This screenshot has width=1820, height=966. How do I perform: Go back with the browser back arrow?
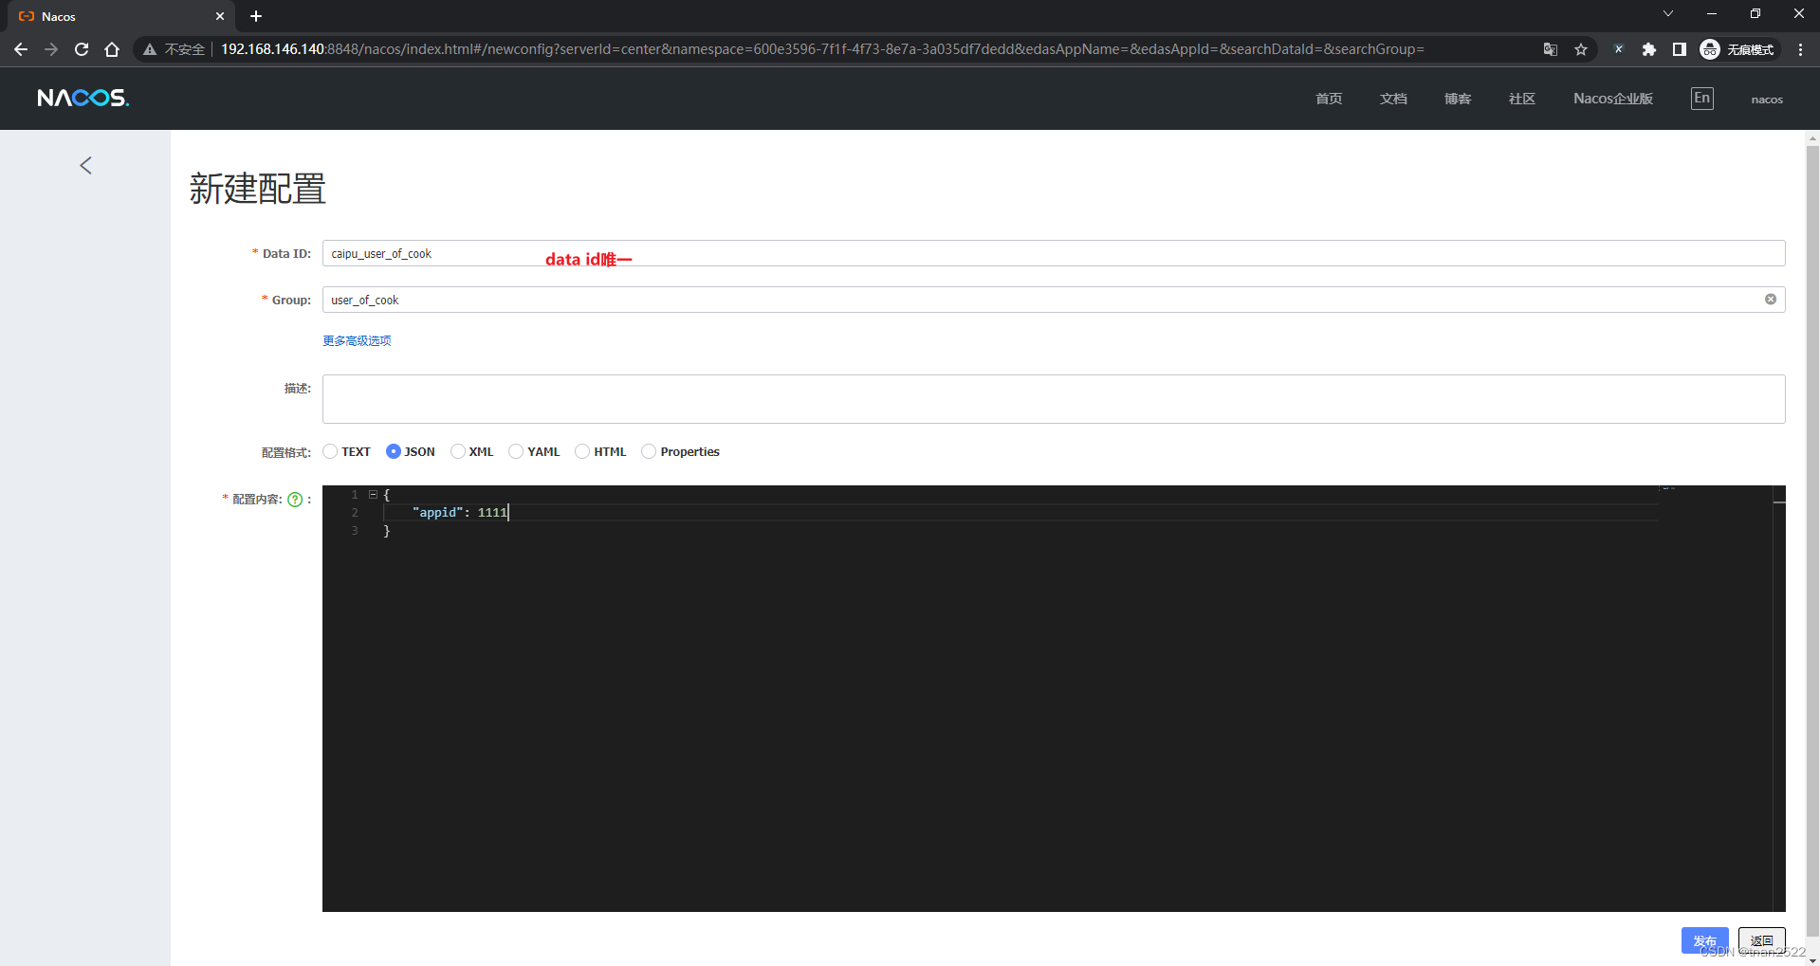(21, 49)
